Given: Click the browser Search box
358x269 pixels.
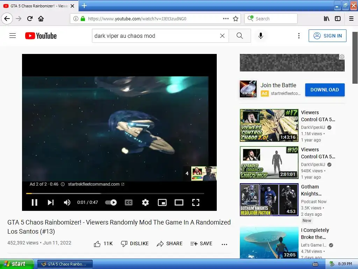Looking at the screenshot, I should click(271, 19).
